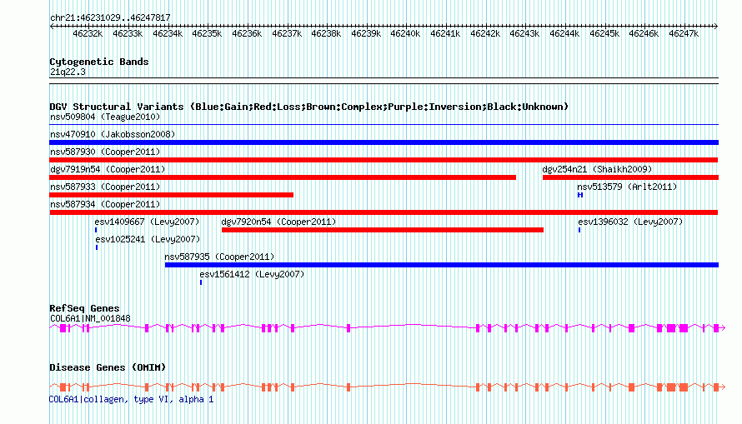Open variant esv1396032 (Levy2007) label
The height and width of the screenshot is (424, 742).
(x=630, y=222)
